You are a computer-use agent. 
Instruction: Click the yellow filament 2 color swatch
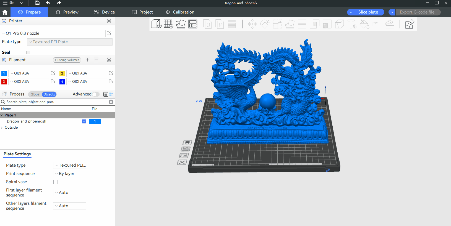coord(62,73)
